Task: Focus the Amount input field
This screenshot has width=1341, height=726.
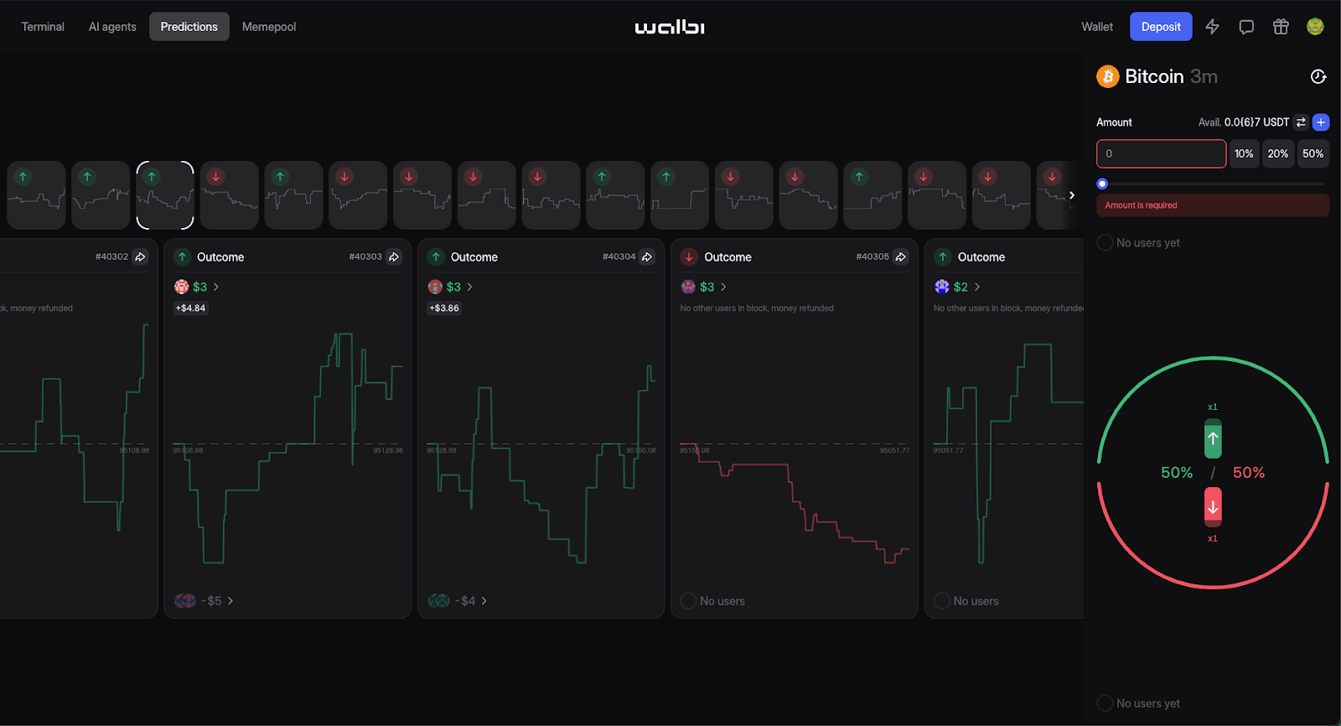Action: [1161, 154]
